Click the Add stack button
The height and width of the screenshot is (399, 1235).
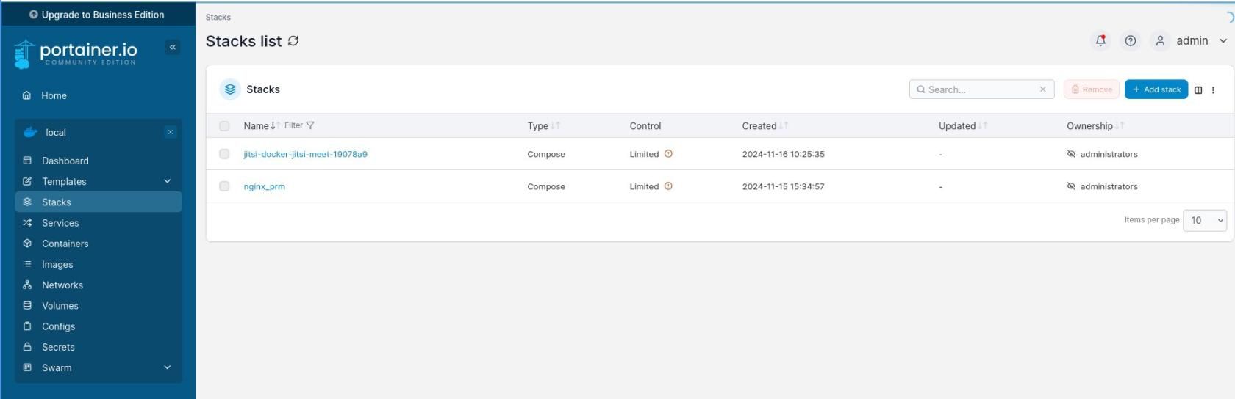tap(1156, 89)
